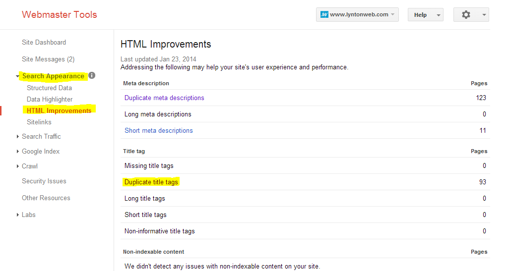This screenshot has height=271, width=510.
Task: Open the Help dropdown menu
Action: click(x=426, y=15)
